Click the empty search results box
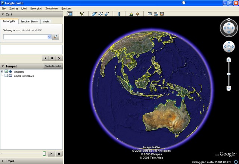This screenshot has height=164, width=239. click(31, 49)
